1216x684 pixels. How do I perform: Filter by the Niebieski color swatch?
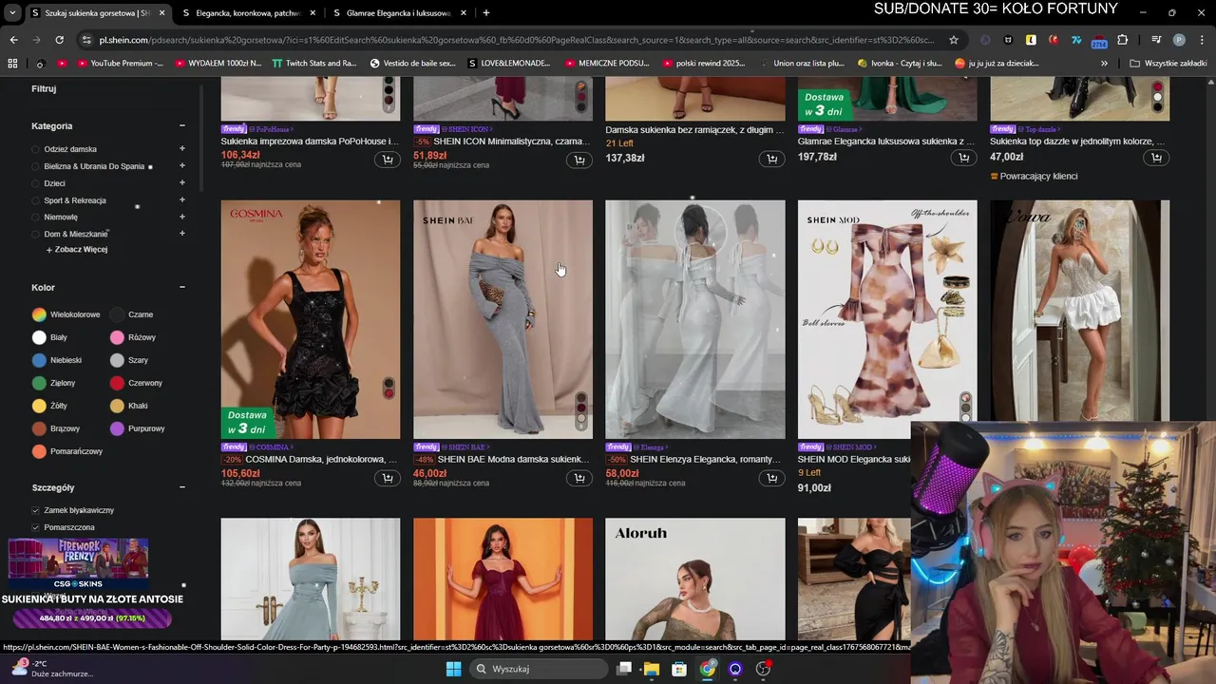click(x=39, y=360)
